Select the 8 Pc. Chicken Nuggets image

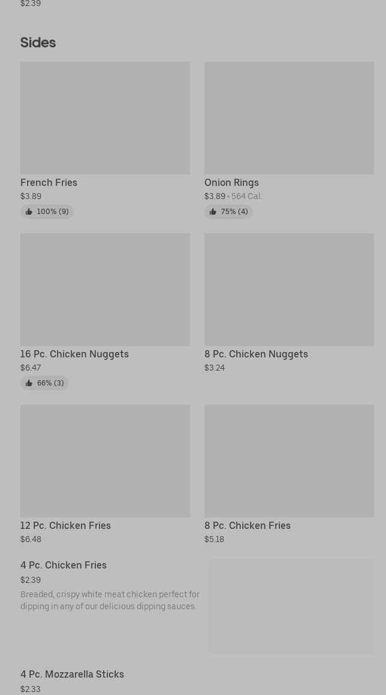(289, 290)
